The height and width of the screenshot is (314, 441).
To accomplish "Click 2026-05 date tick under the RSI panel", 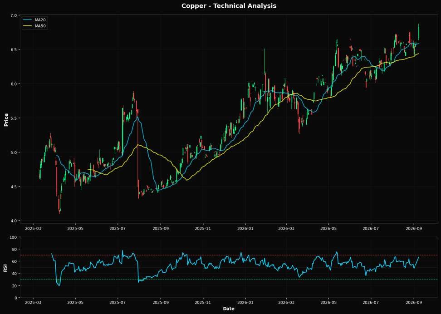I will tap(328, 303).
